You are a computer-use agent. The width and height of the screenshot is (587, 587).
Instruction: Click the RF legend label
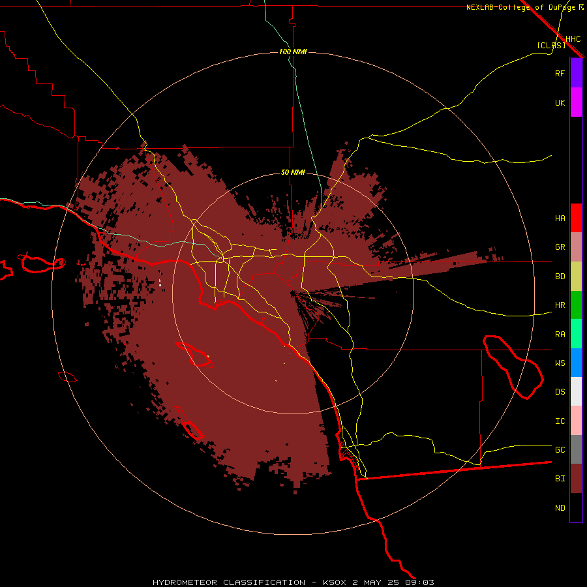pyautogui.click(x=560, y=73)
